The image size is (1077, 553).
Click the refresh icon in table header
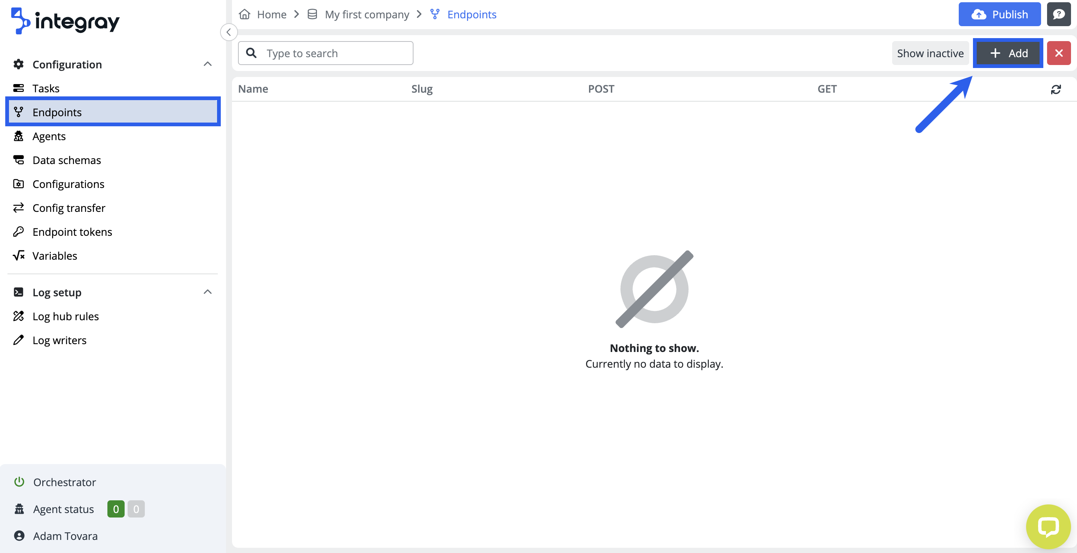[1055, 89]
